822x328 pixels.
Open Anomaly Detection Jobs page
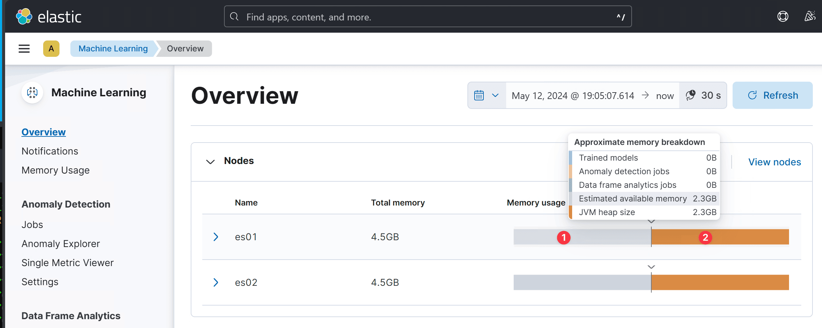(32, 225)
